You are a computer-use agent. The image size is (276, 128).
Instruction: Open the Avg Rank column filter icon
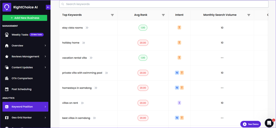point(163,15)
